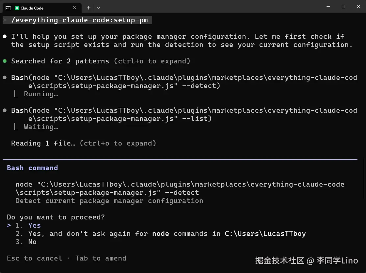The height and width of the screenshot is (273, 366).
Task: Close the Claude Code tab
Action: point(75,8)
